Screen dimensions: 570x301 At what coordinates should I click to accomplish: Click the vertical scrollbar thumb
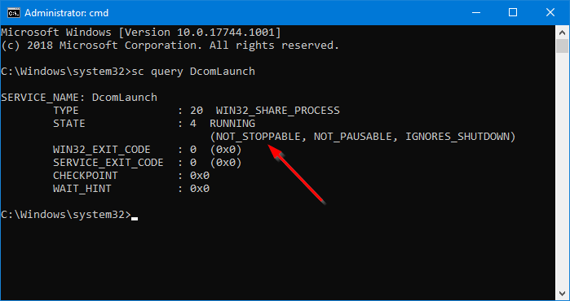point(562,46)
